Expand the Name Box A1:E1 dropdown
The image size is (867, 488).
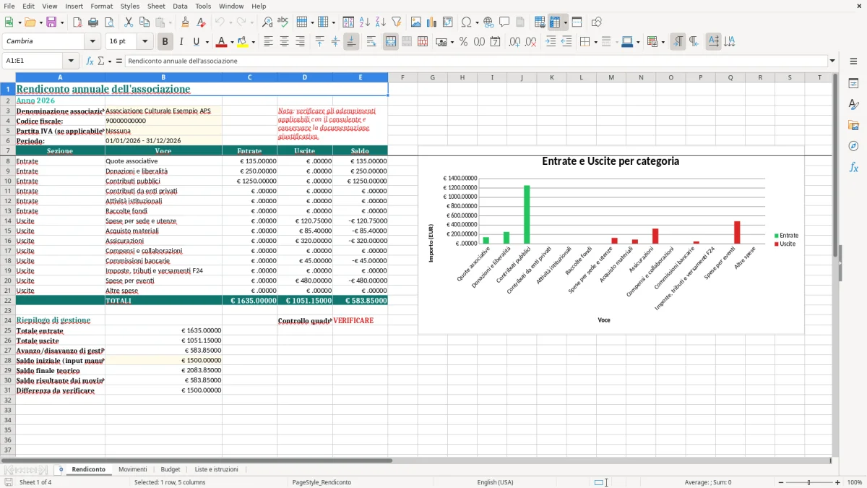click(71, 61)
